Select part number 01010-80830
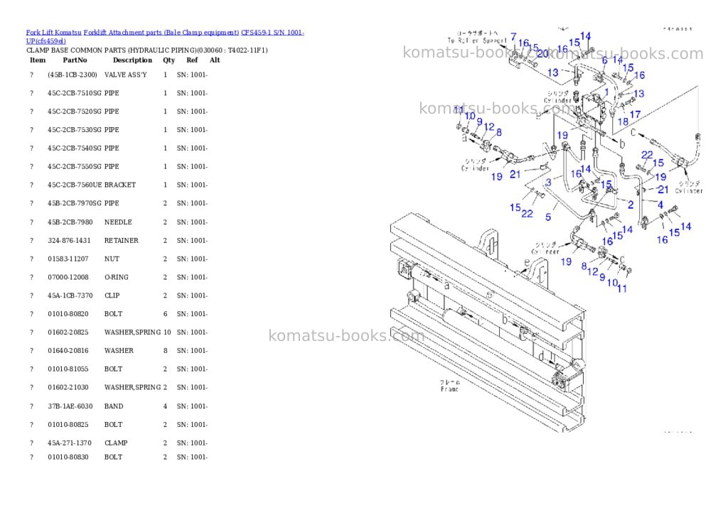Viewport: 728px width, 515px height. tap(68, 457)
